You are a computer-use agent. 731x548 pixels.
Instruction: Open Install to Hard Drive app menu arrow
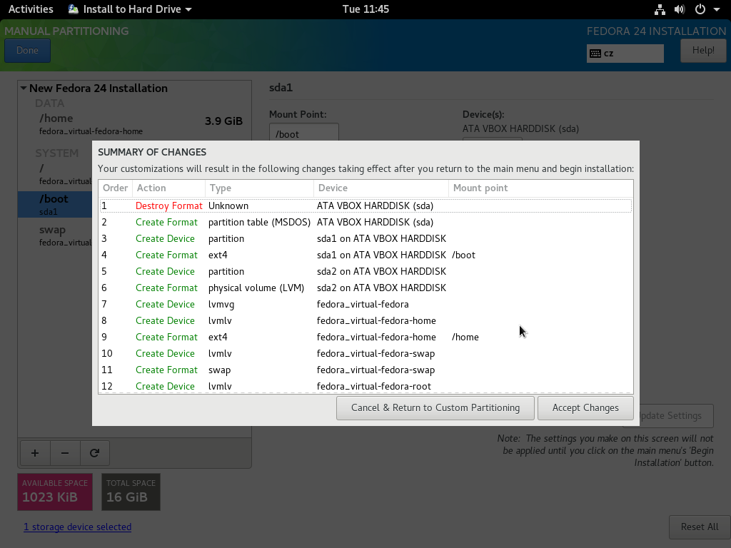[188, 9]
